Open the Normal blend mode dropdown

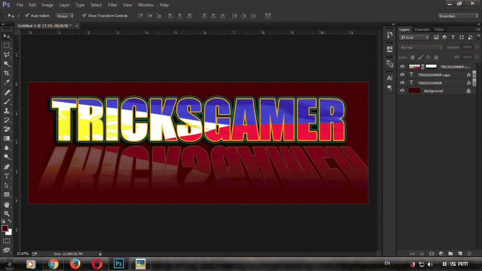pos(421,47)
